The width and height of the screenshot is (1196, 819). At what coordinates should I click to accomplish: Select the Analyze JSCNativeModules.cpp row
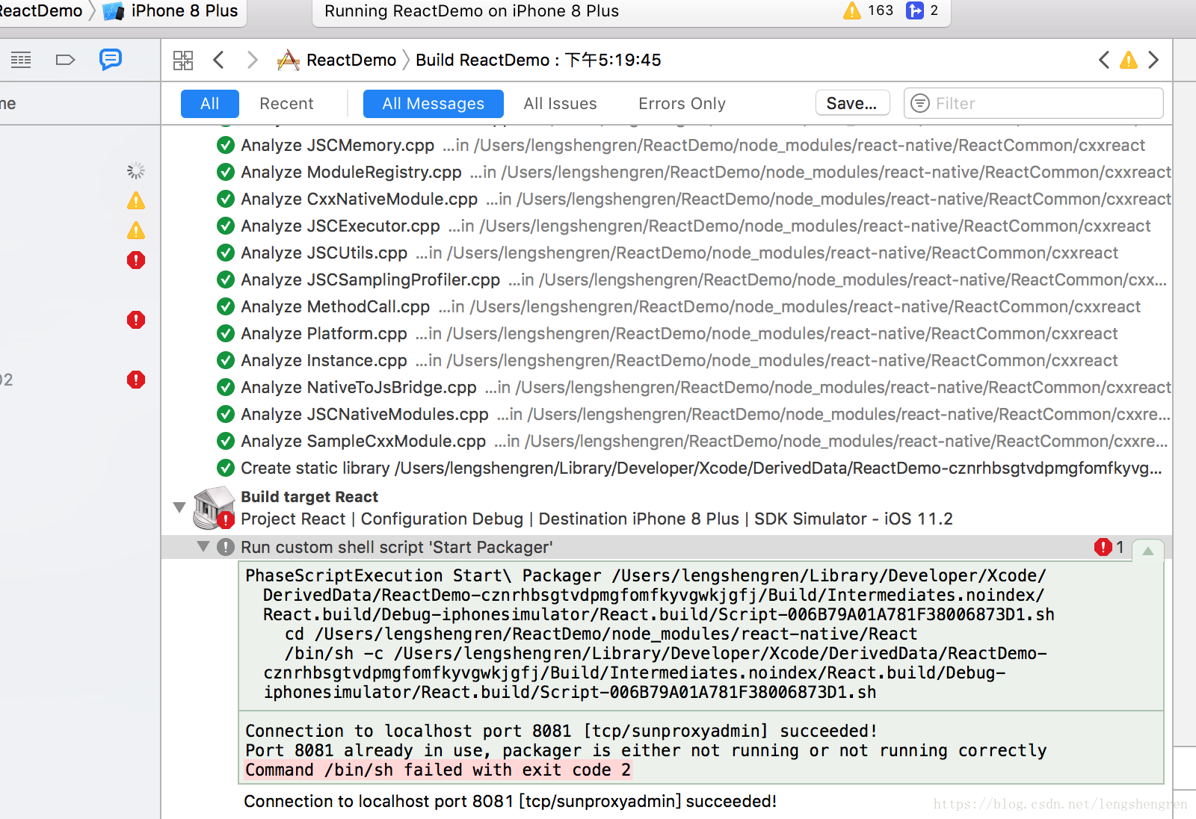667,414
